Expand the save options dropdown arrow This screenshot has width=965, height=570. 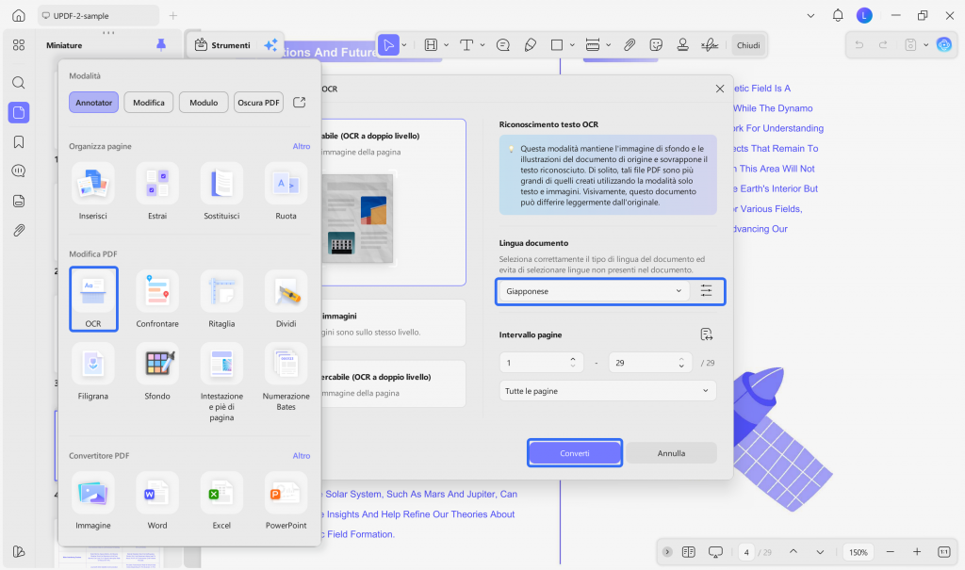[x=925, y=45]
